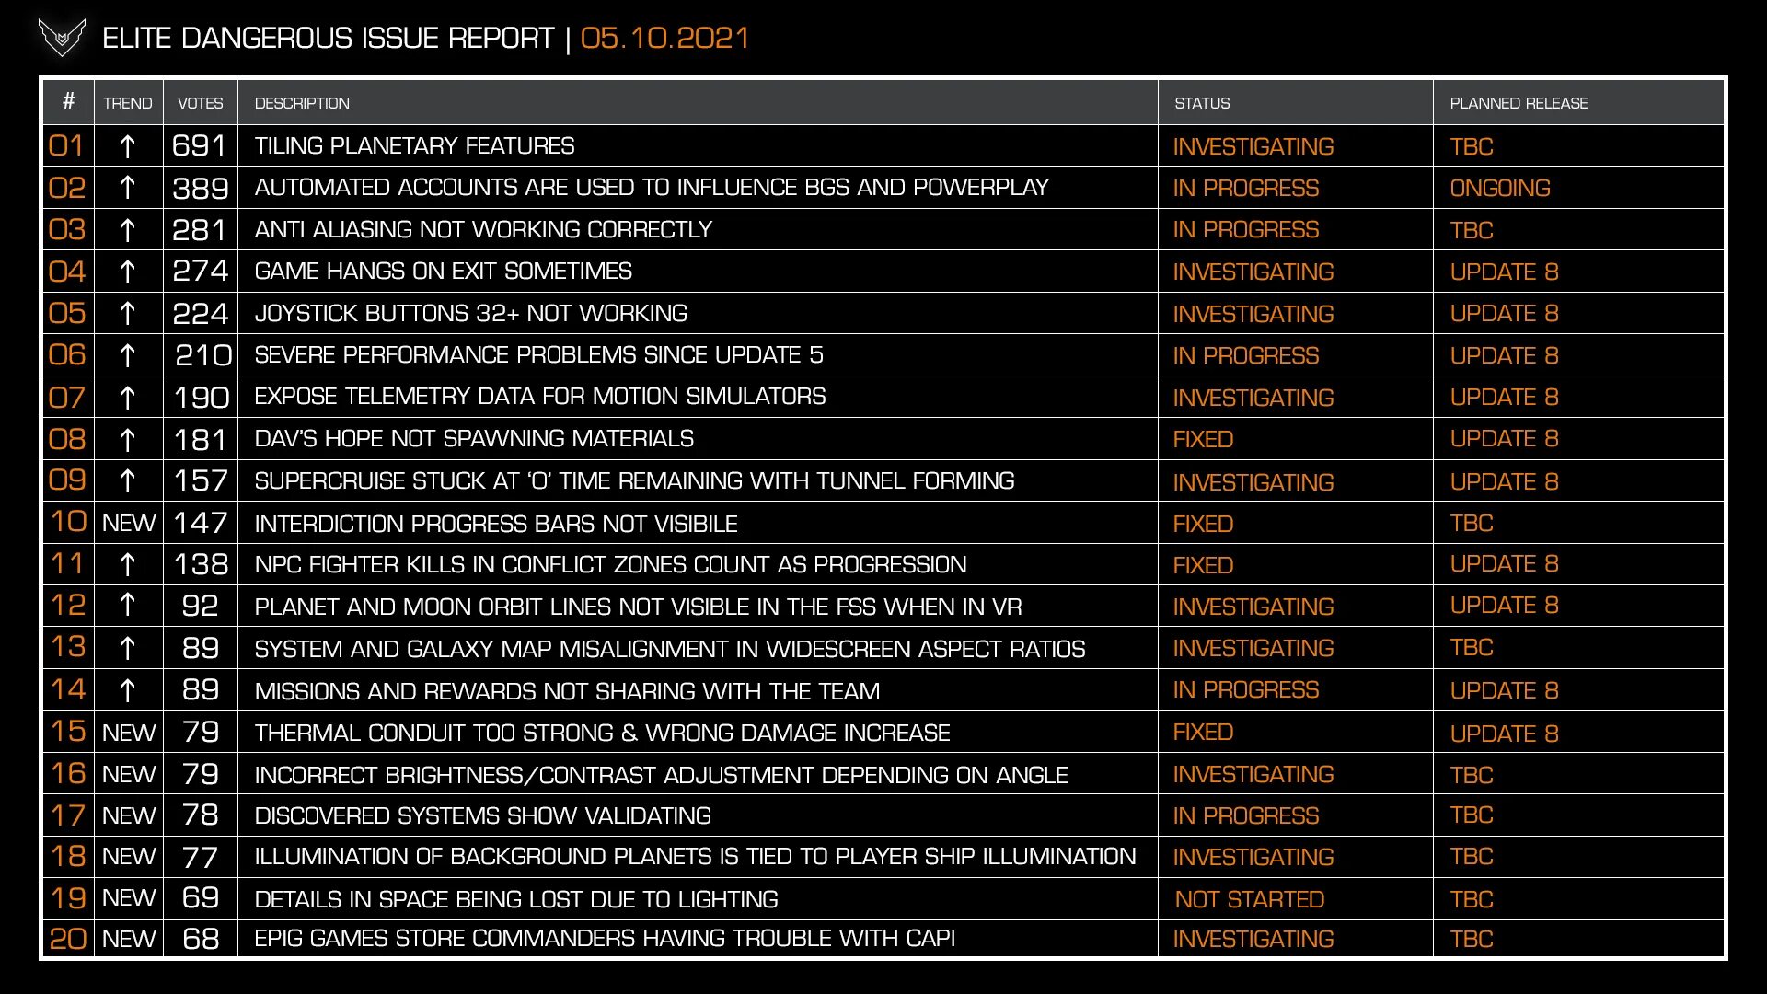The image size is (1767, 994).
Task: Select 'Details in space being lost due to lighting'
Action: (516, 900)
